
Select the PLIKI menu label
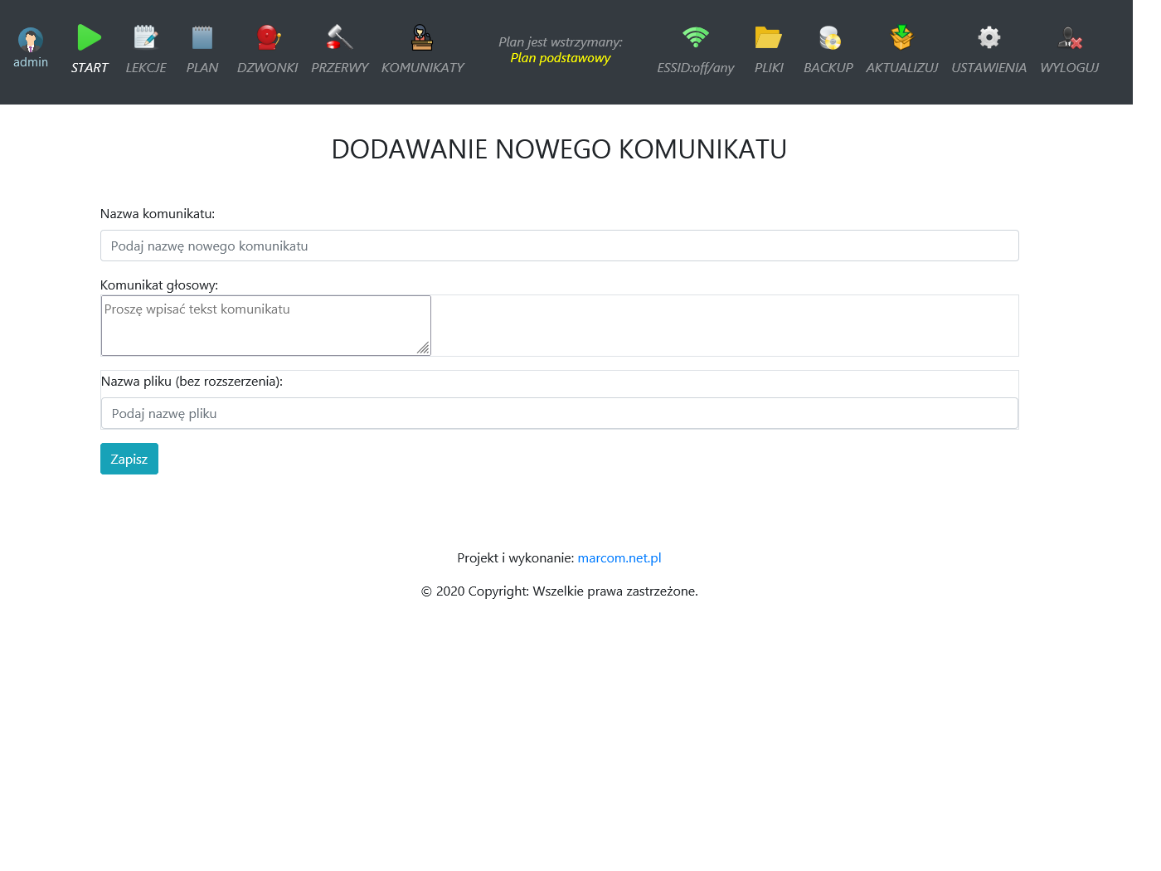(x=769, y=68)
